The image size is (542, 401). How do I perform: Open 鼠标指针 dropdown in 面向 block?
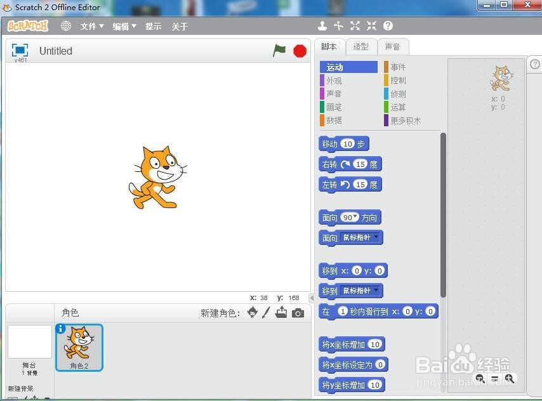point(361,237)
